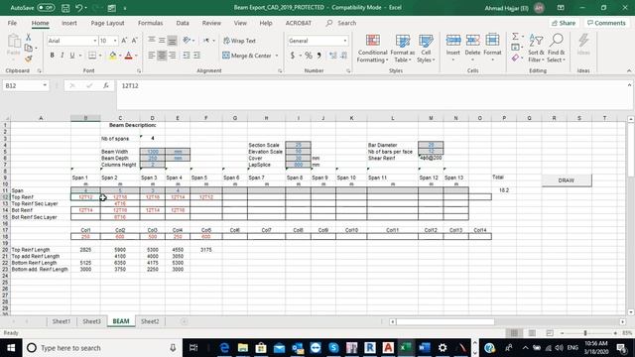635x357 pixels.
Task: Click the Share button
Action: pyautogui.click(x=564, y=23)
